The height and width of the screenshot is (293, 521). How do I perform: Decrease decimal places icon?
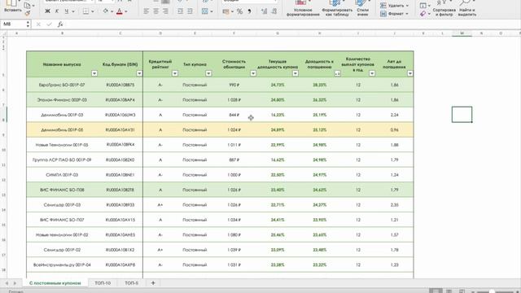274,11
